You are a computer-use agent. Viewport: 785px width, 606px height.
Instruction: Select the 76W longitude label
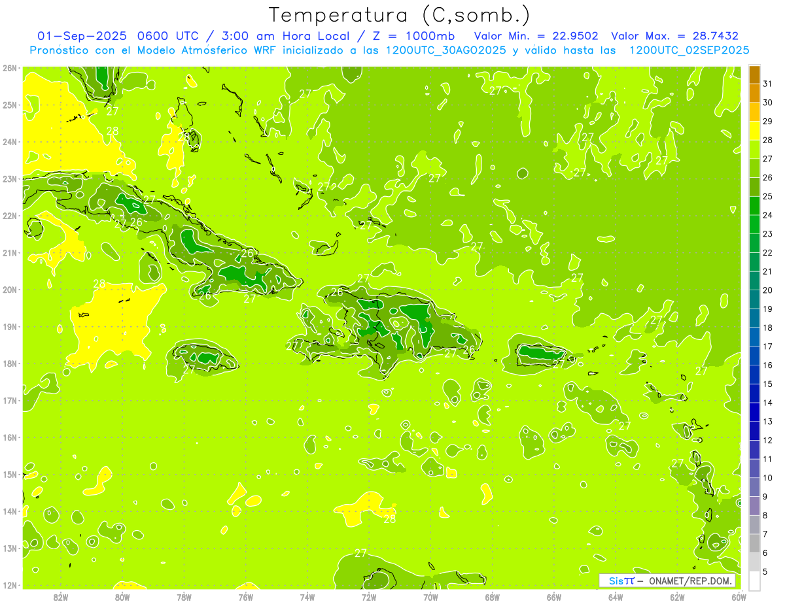(x=245, y=597)
